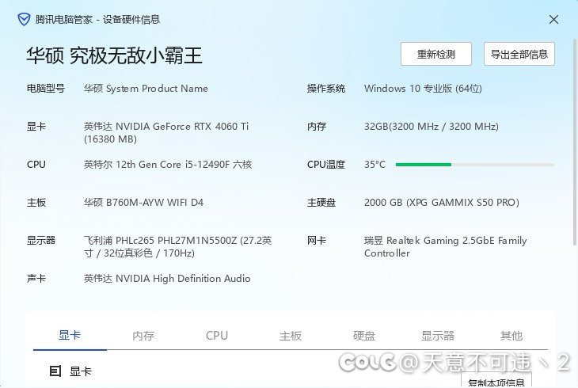Viewport: 578px width, 388px height.
Task: Click the 32GB(3200 MHz / 3200 MHz) value
Action: point(432,127)
